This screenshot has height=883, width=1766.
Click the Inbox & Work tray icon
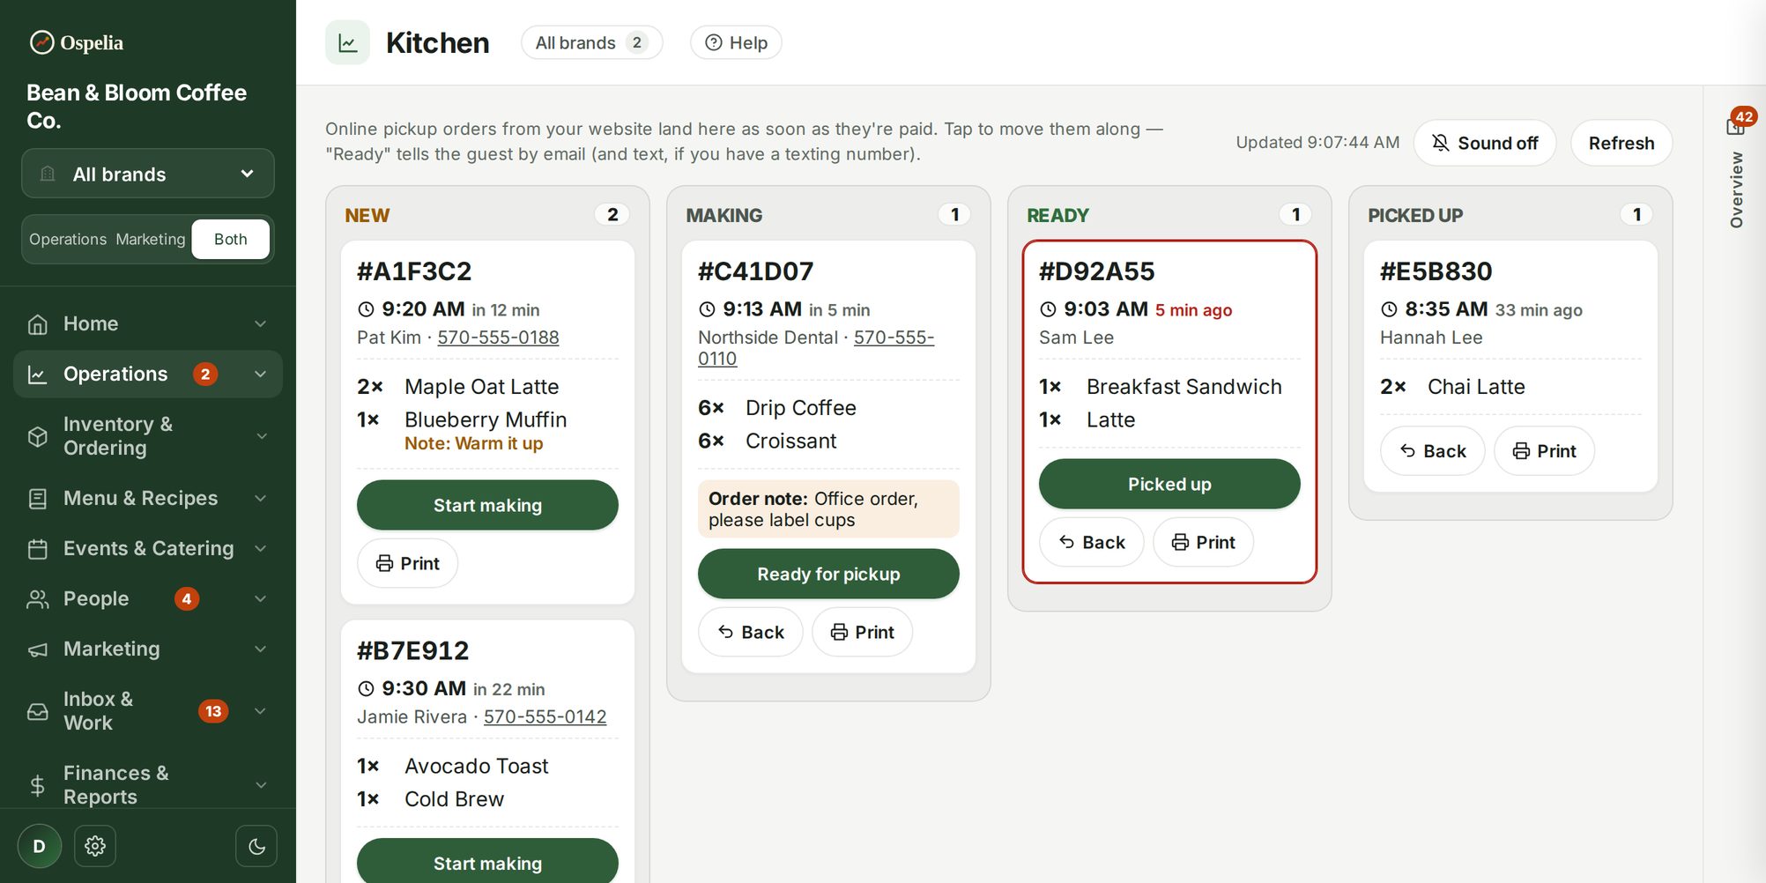[x=37, y=711]
